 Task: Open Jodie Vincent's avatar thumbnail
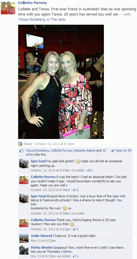pyautogui.click(x=24, y=238)
